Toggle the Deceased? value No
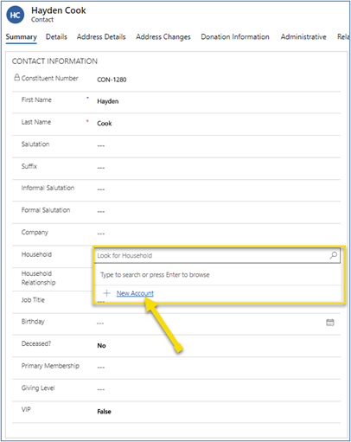 click(101, 345)
